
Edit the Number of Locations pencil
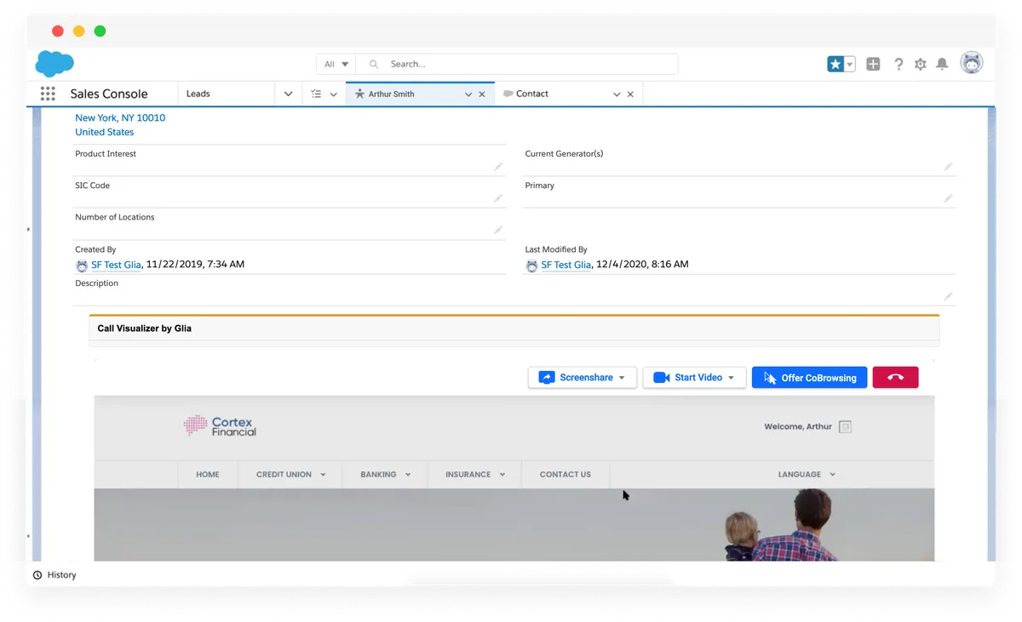[x=498, y=230]
